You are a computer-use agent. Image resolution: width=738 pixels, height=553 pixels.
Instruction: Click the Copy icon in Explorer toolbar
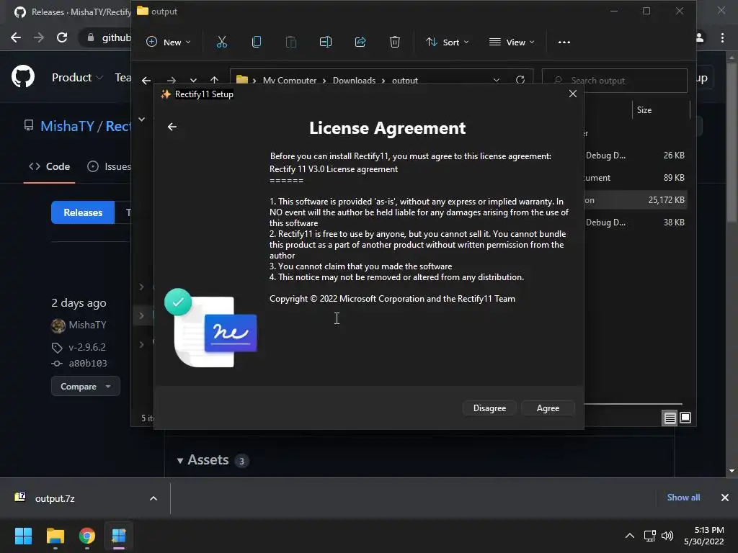point(257,42)
